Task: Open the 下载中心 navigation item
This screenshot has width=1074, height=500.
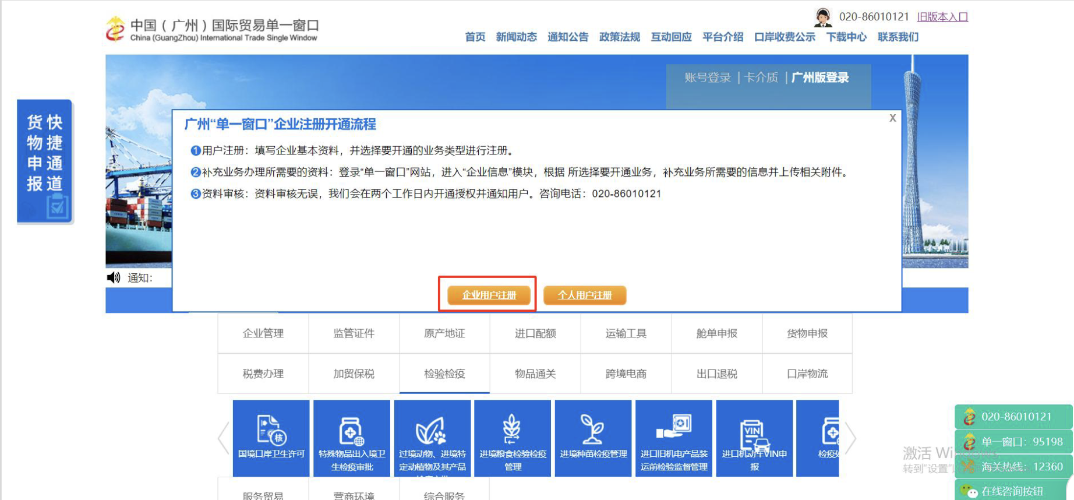Action: (x=846, y=37)
